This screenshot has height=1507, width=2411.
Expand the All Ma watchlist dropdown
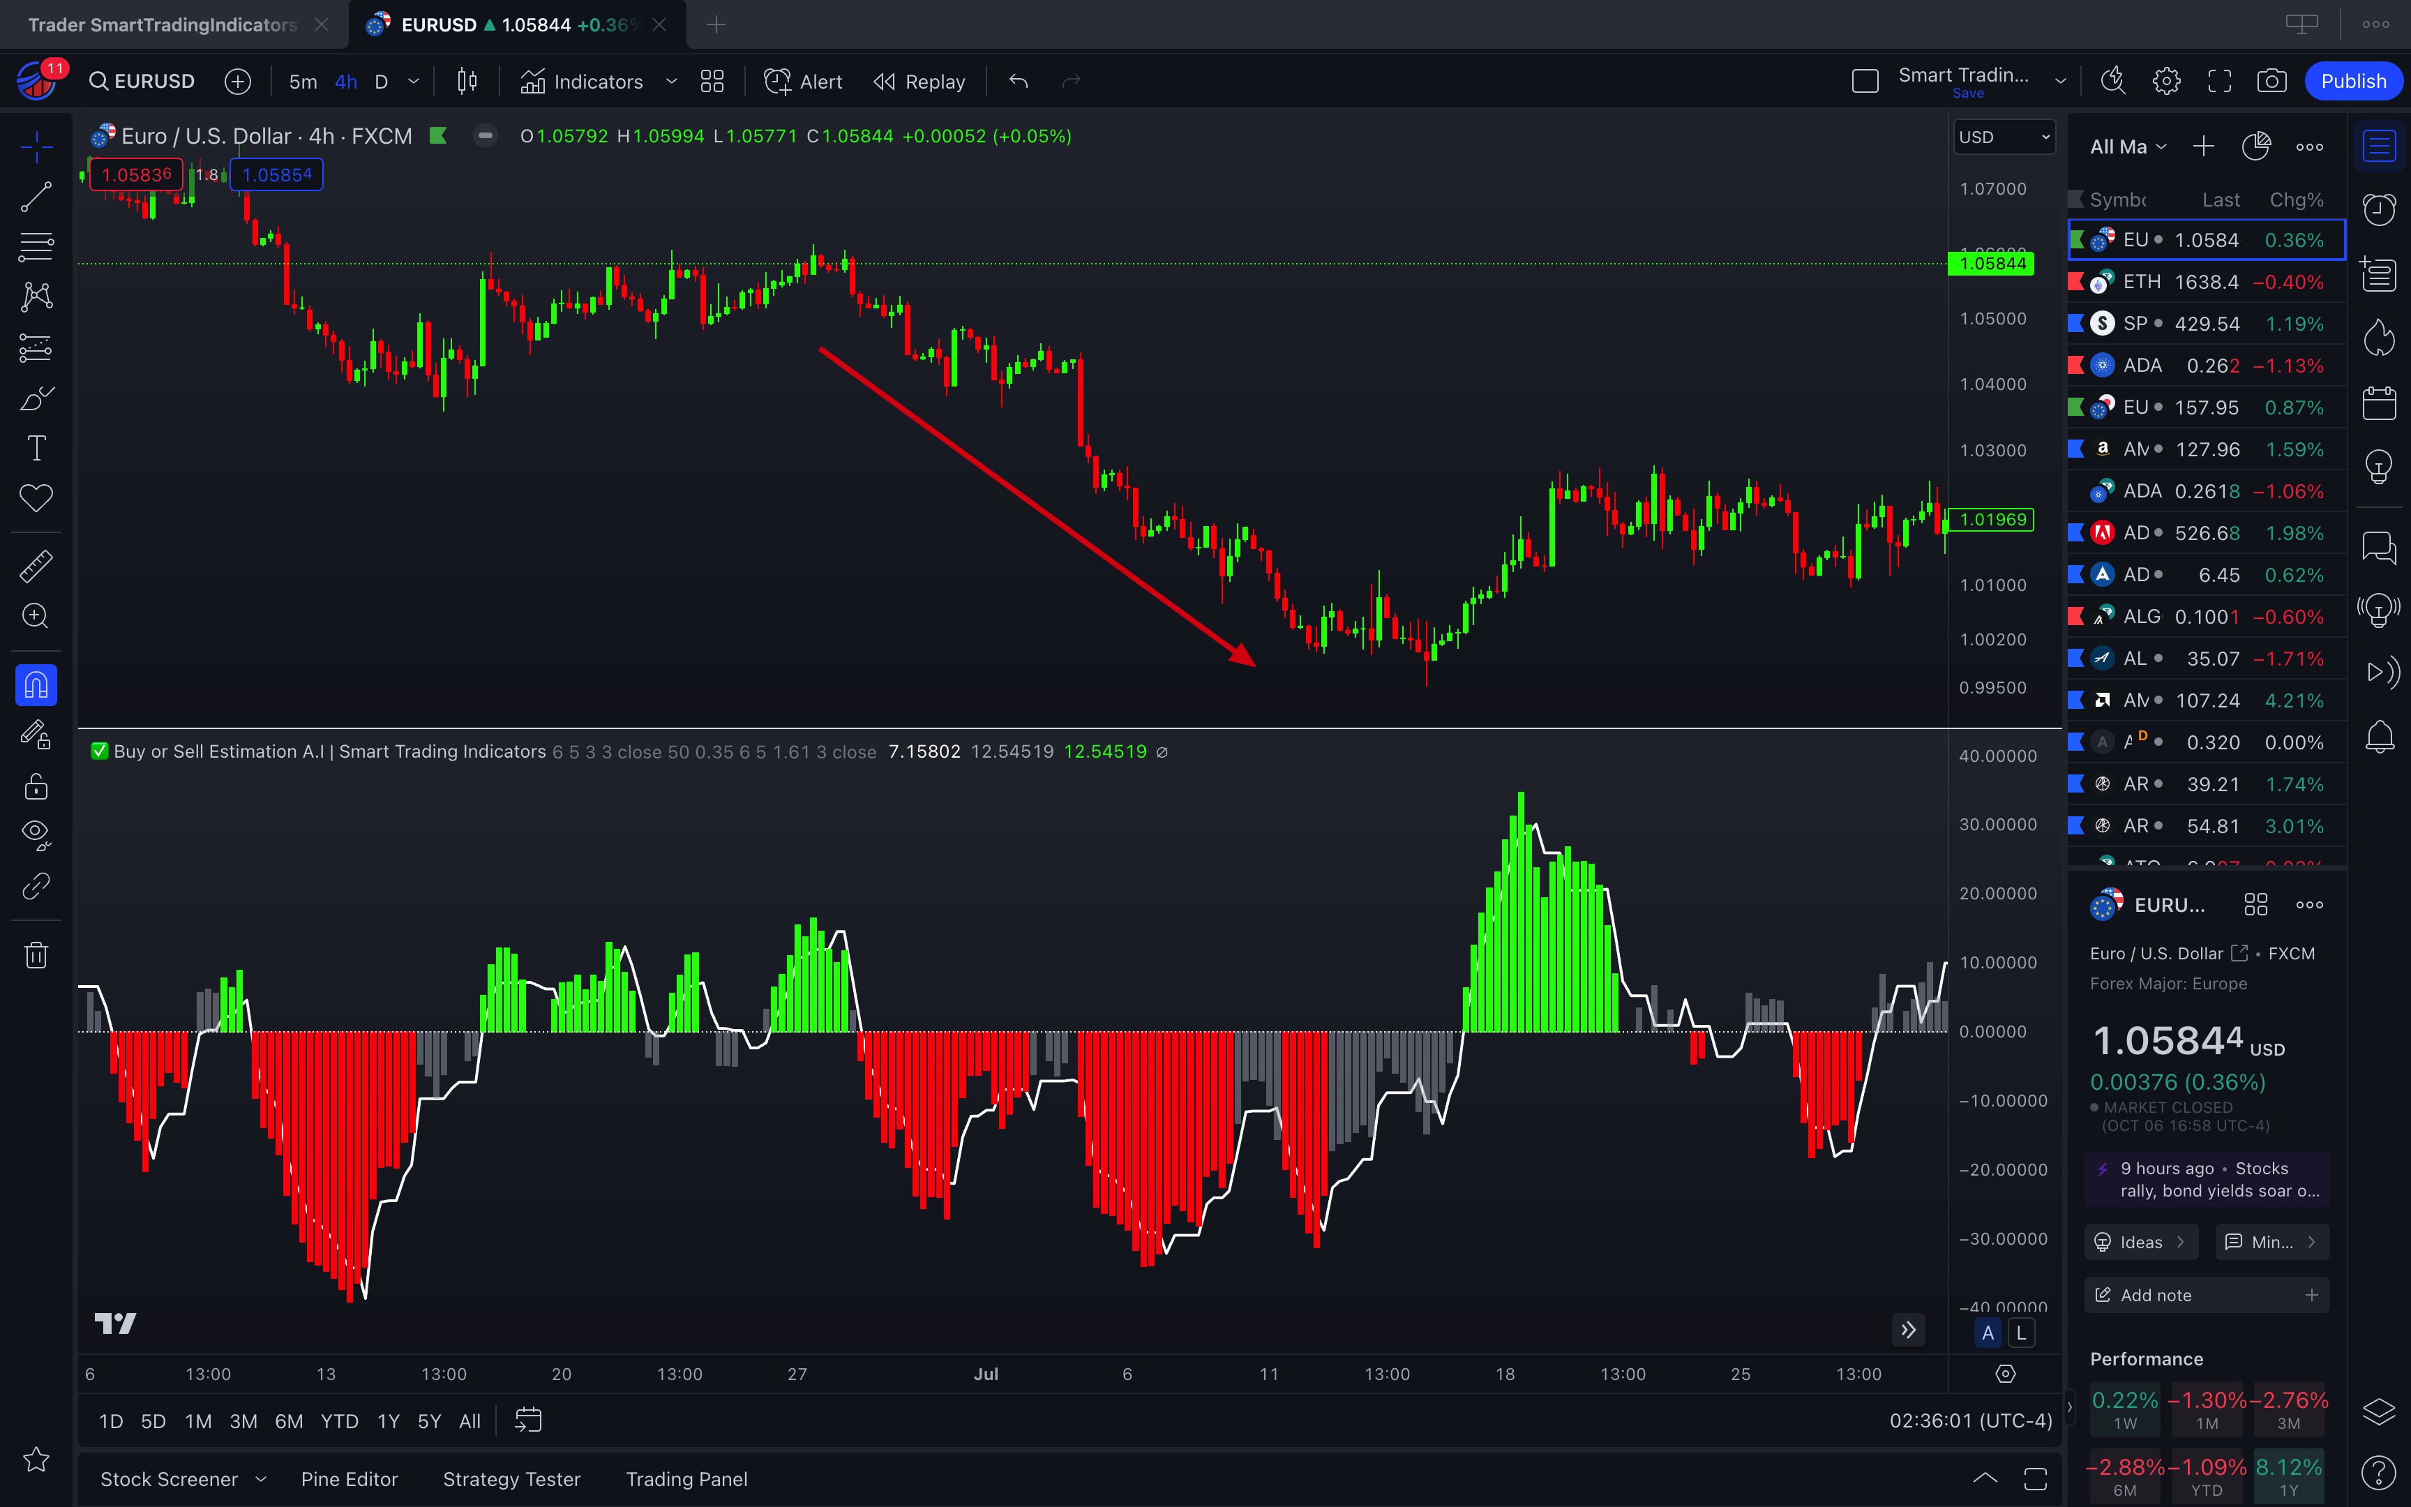(x=2128, y=147)
